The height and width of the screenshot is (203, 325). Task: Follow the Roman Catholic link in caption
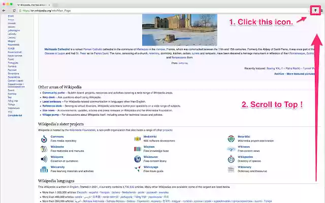point(92,49)
